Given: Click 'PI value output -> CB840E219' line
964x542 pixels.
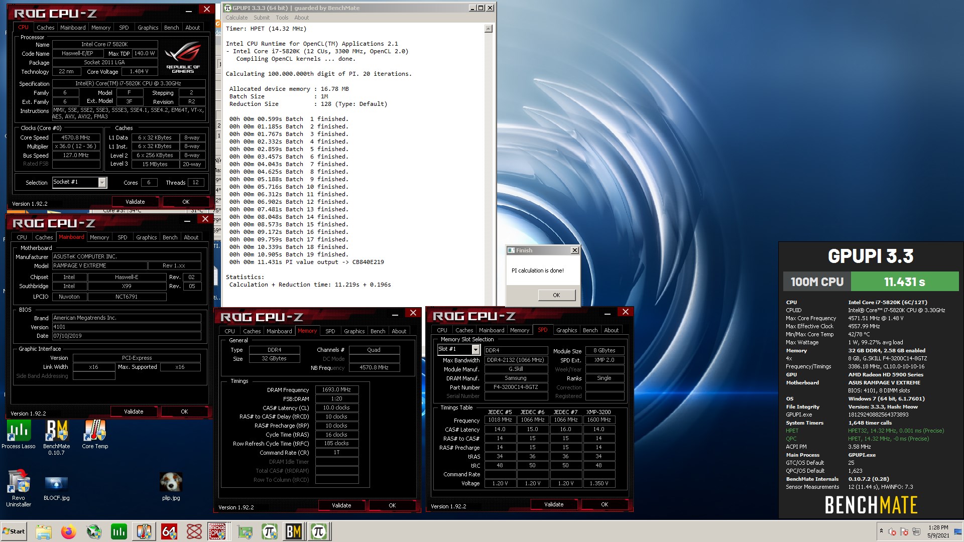Looking at the screenshot, I should coord(307,262).
